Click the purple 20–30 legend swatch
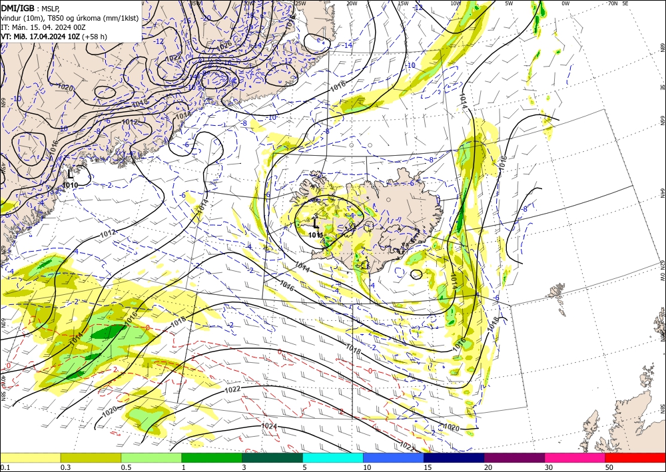The width and height of the screenshot is (666, 472). [x=514, y=457]
